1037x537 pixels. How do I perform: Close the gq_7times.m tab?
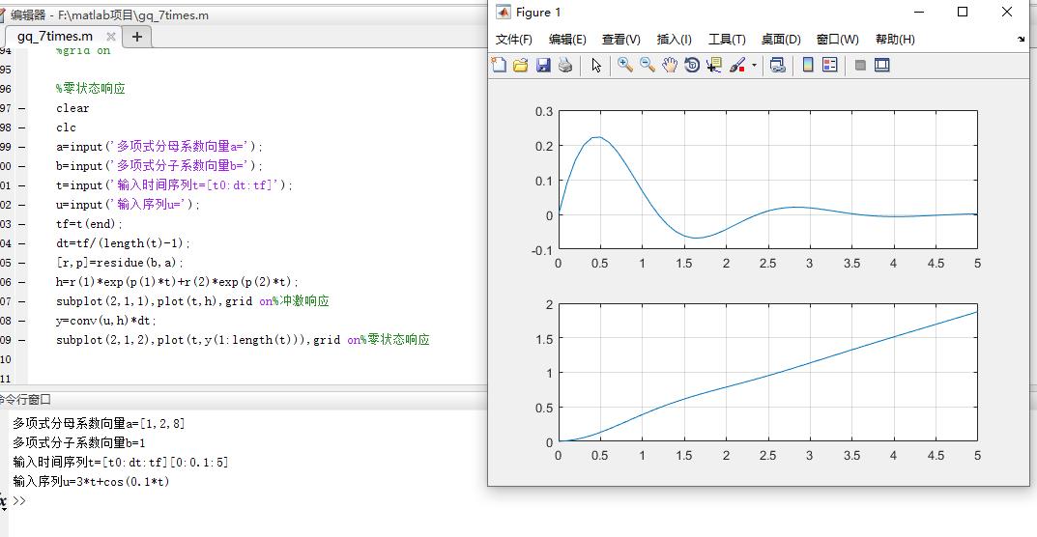tap(110, 37)
